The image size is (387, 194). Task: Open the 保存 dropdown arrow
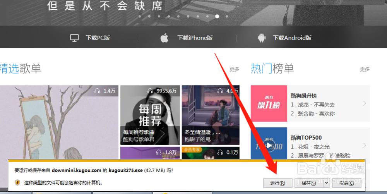point(327,183)
